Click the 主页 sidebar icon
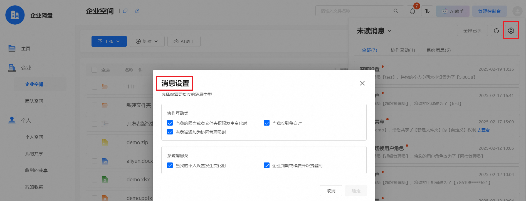The image size is (526, 201). click(x=12, y=48)
